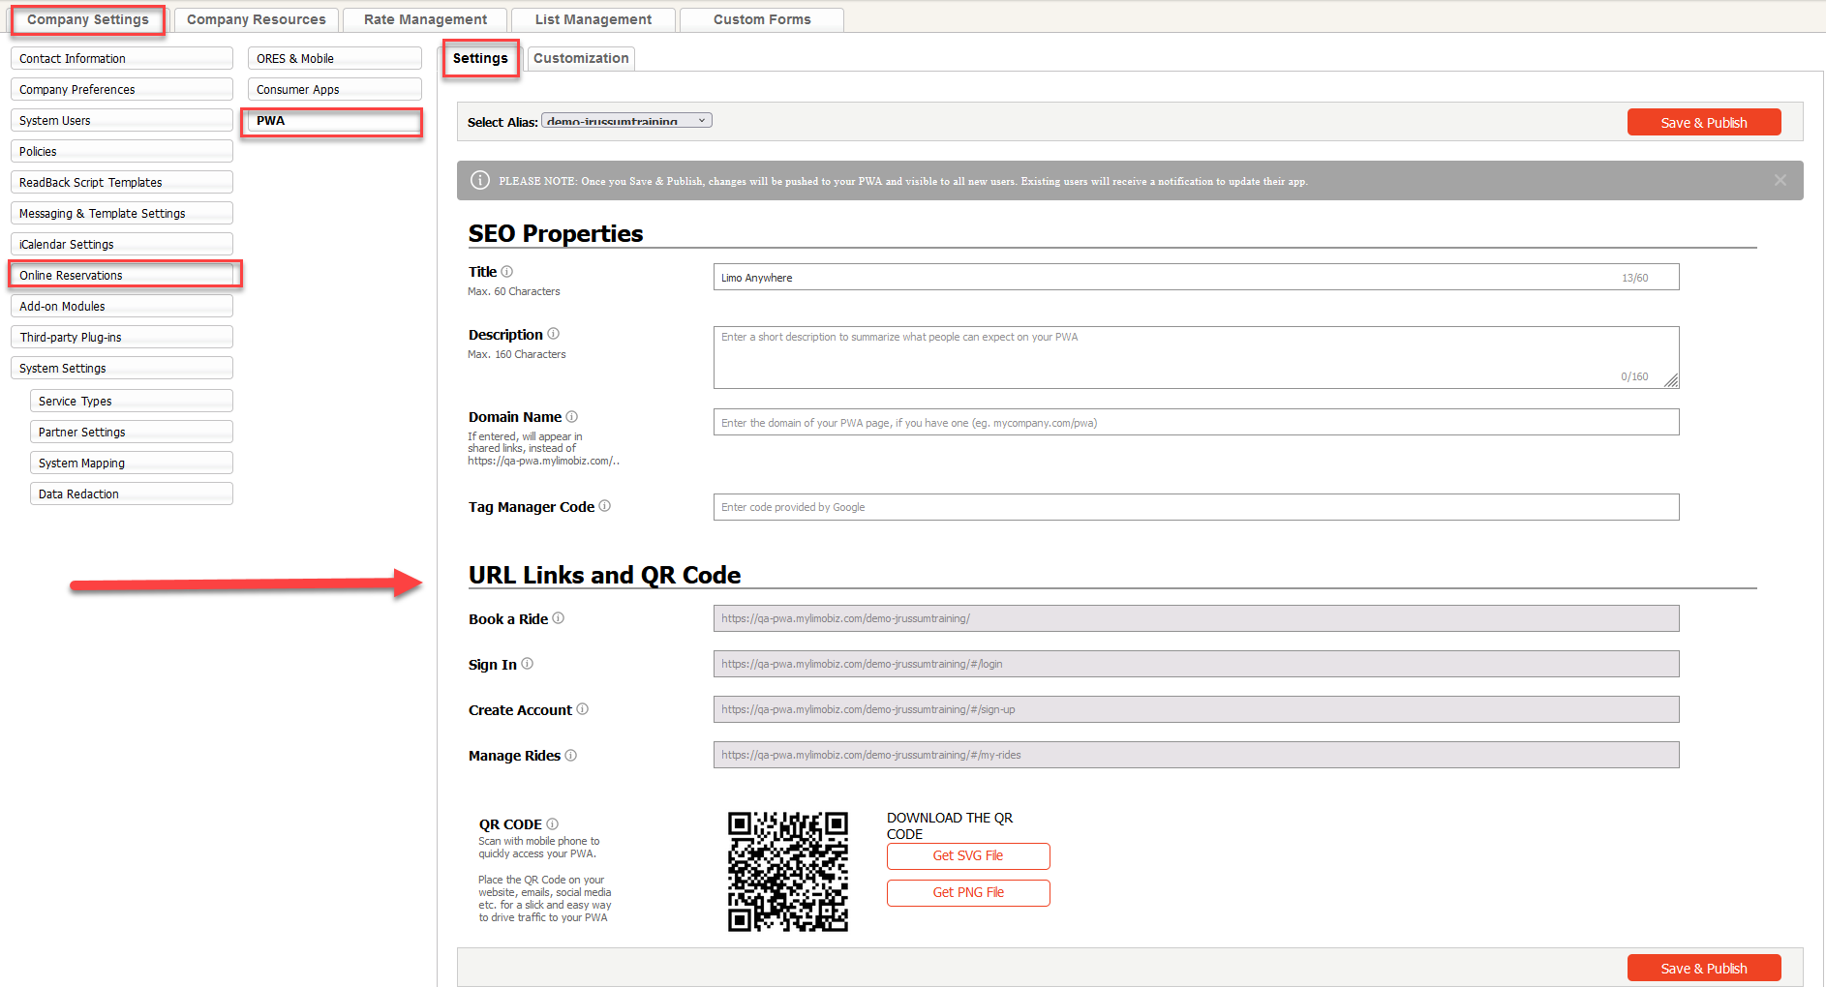Click the top Save & Publish button

(x=1703, y=123)
